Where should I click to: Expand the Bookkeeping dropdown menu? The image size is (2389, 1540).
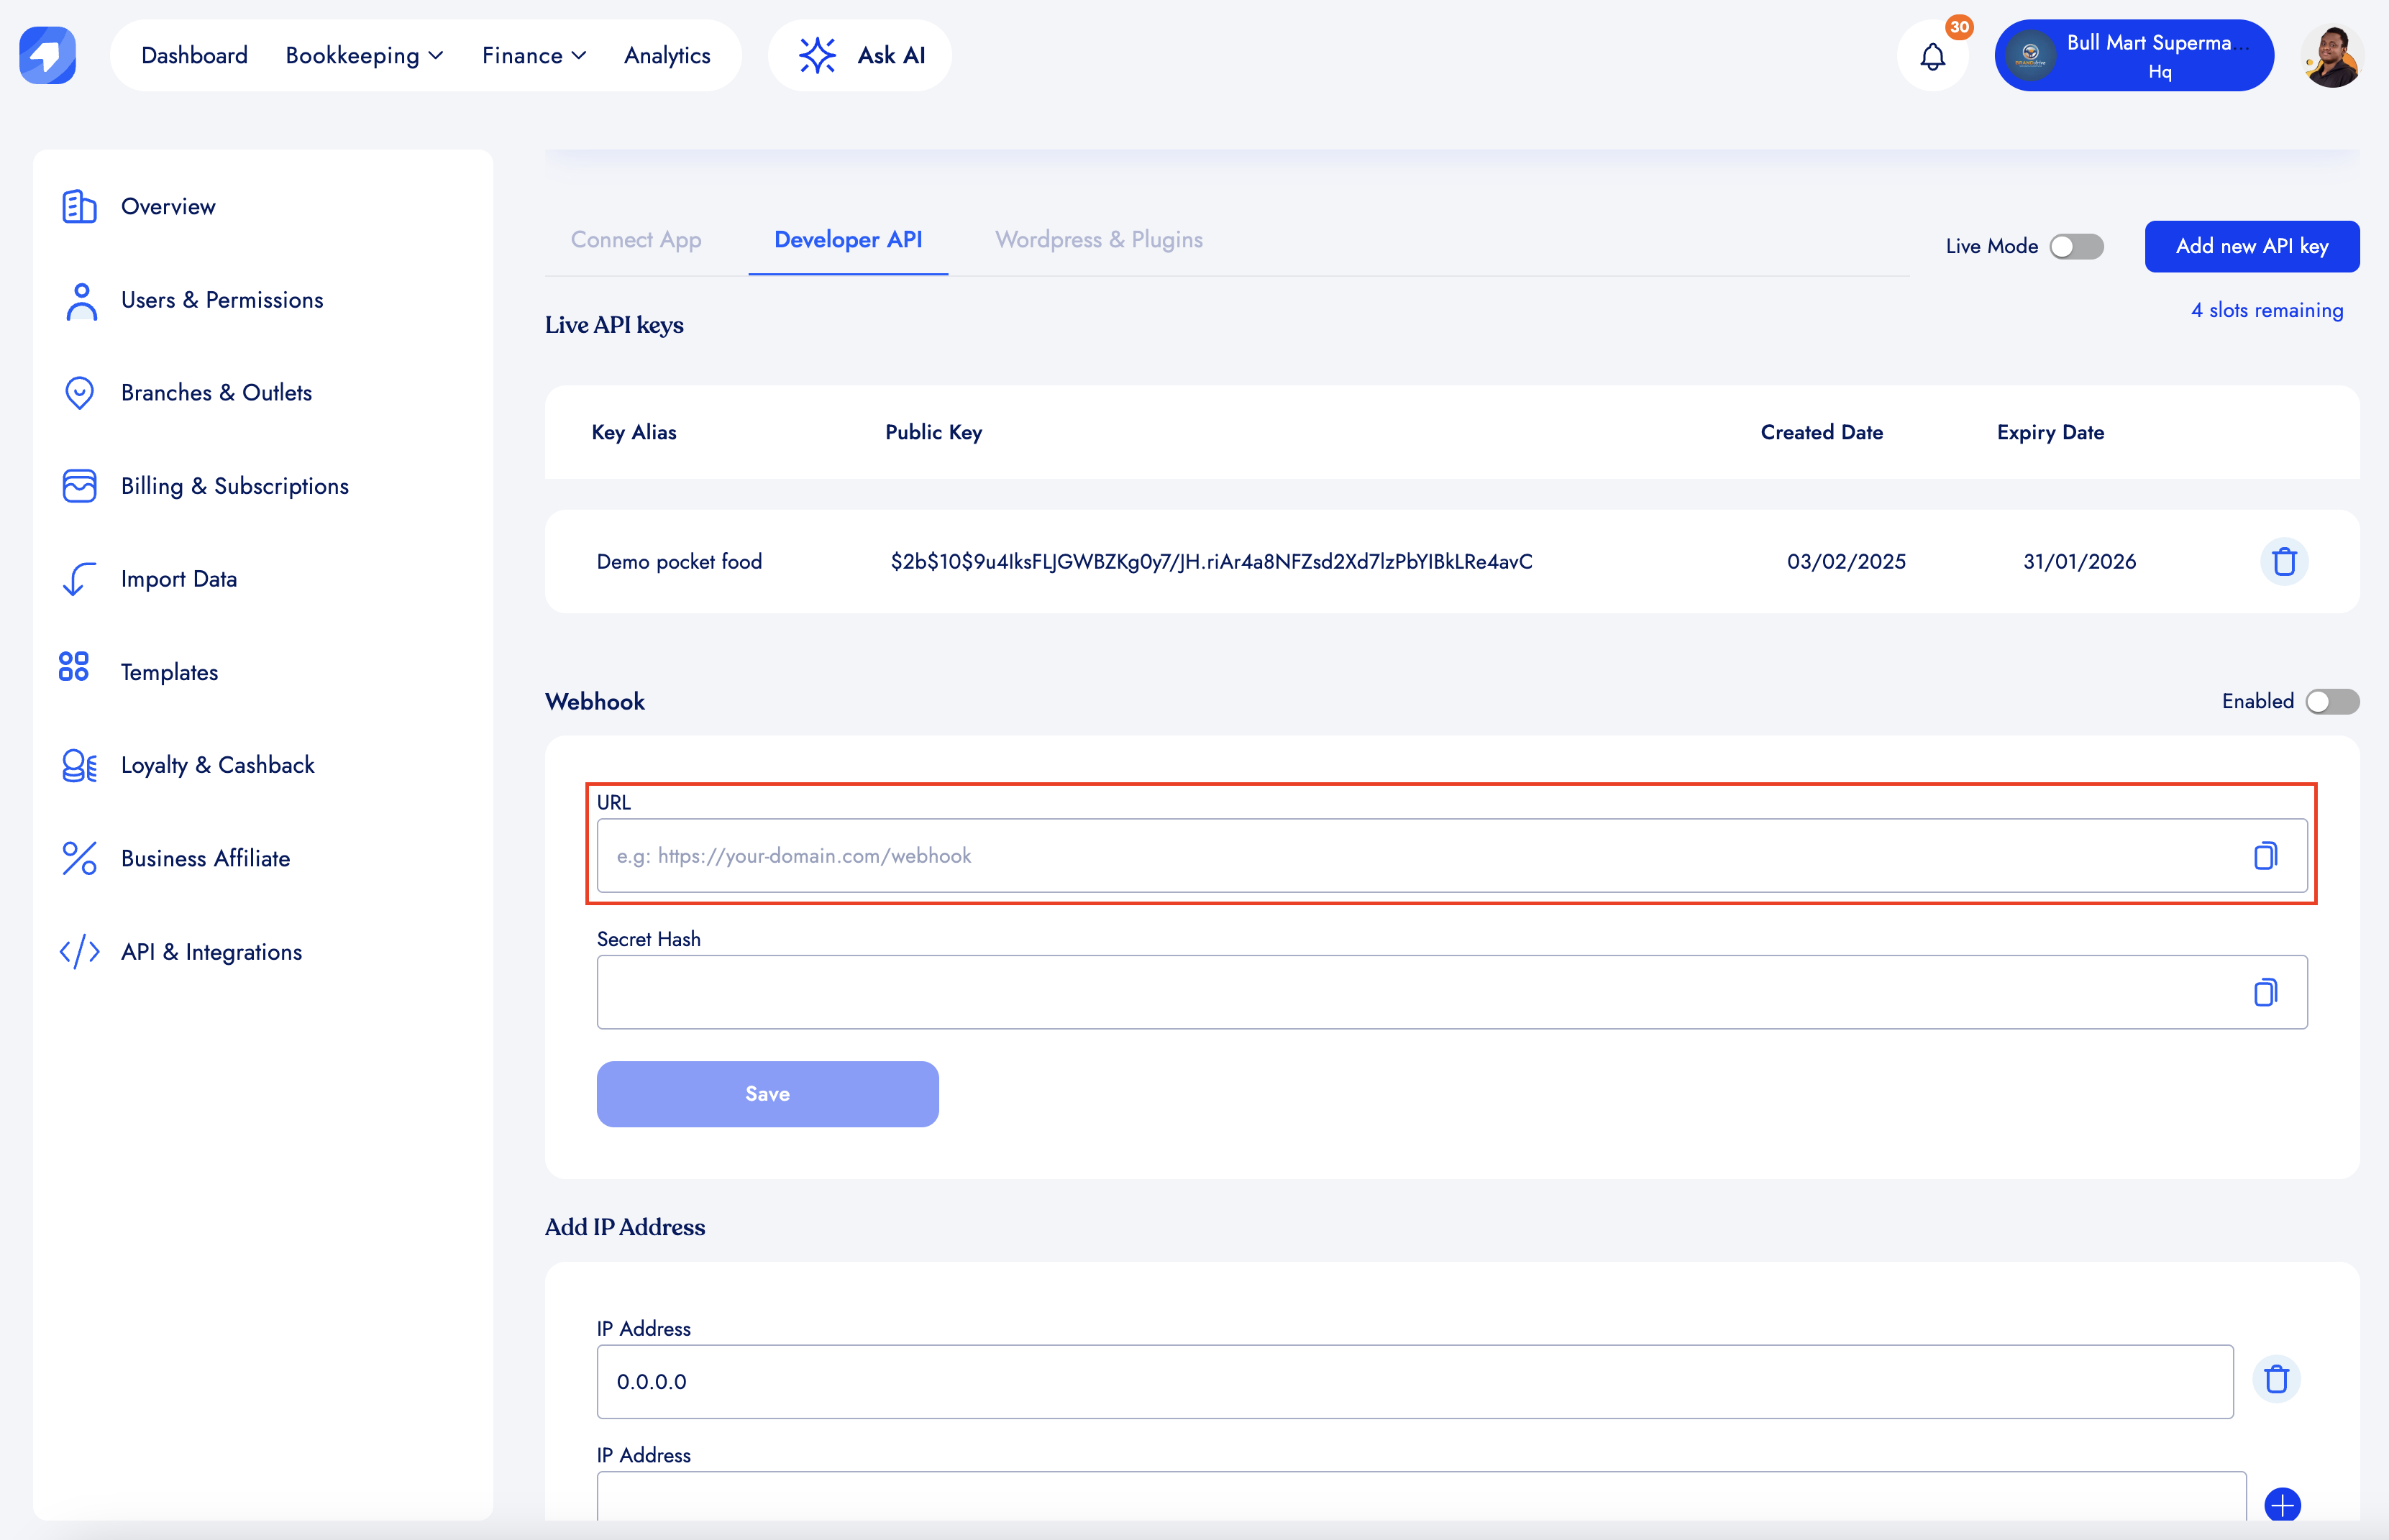pos(364,56)
